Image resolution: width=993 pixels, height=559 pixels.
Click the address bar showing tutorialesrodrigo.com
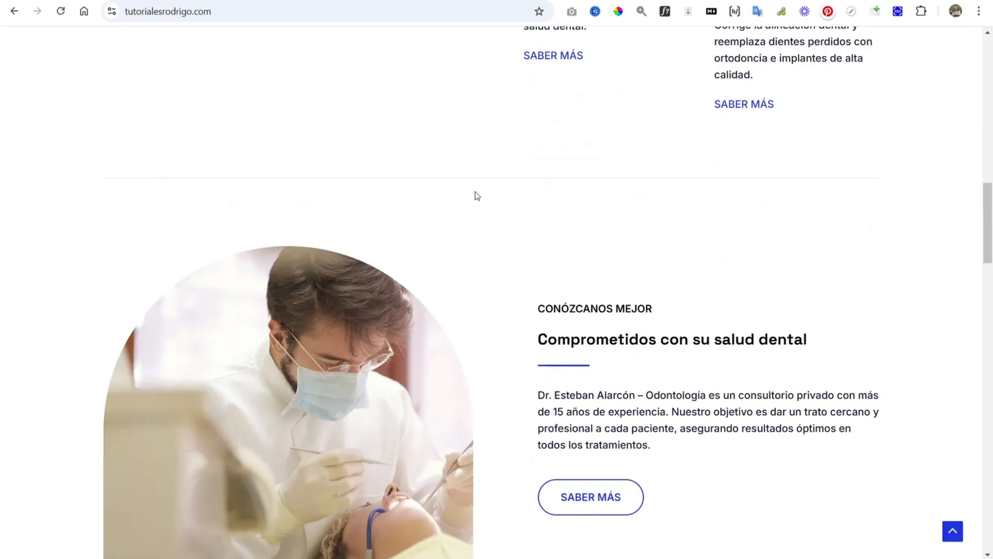tap(168, 11)
